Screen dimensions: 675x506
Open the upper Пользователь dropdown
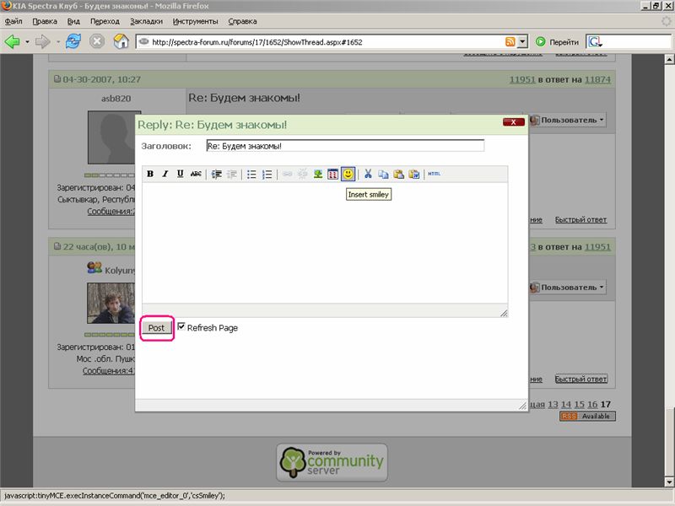coord(567,121)
